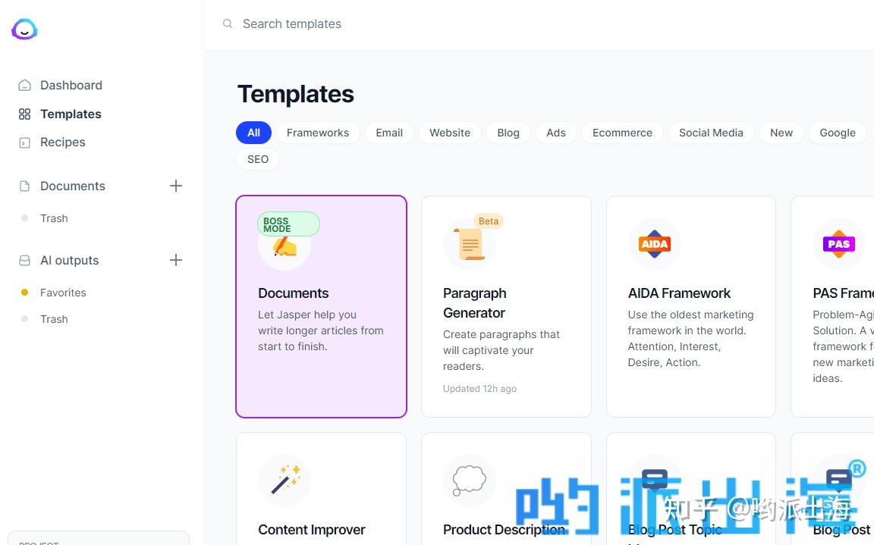The image size is (874, 545).
Task: Filter templates by Ads
Action: point(555,133)
